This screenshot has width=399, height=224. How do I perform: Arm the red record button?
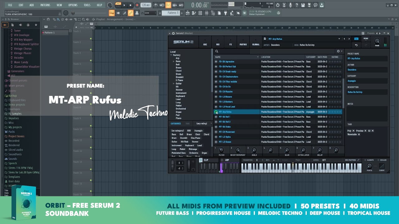[x=137, y=5]
